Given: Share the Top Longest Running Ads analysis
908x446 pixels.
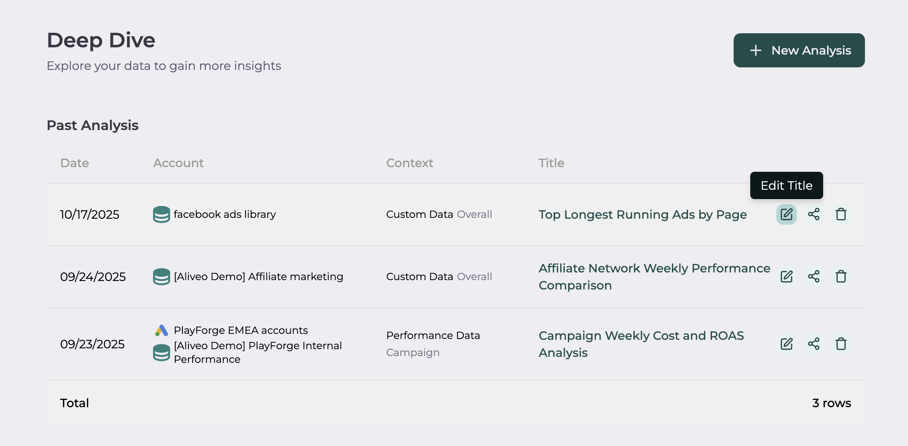Looking at the screenshot, I should pos(813,214).
